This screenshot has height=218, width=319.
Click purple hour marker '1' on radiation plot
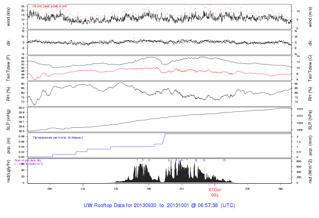tap(137, 160)
